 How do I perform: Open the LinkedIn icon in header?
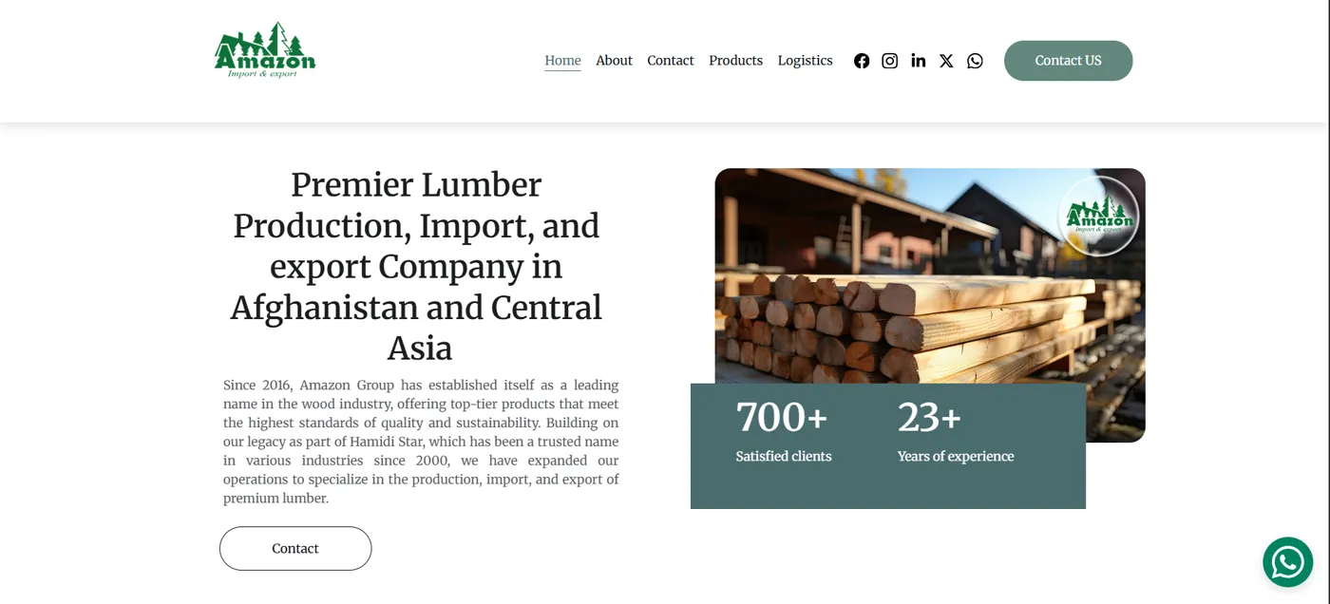click(919, 61)
